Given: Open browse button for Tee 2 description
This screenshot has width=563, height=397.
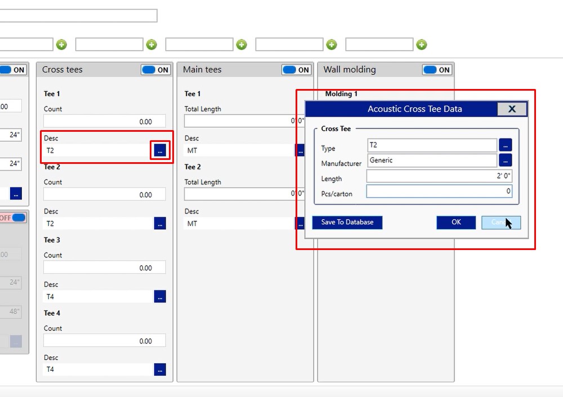Looking at the screenshot, I should (x=160, y=224).
